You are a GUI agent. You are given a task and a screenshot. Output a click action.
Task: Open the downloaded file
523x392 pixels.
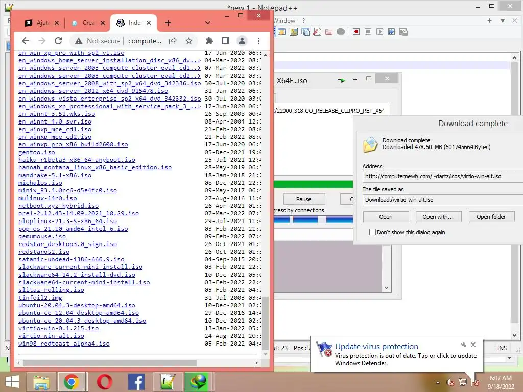click(386, 217)
